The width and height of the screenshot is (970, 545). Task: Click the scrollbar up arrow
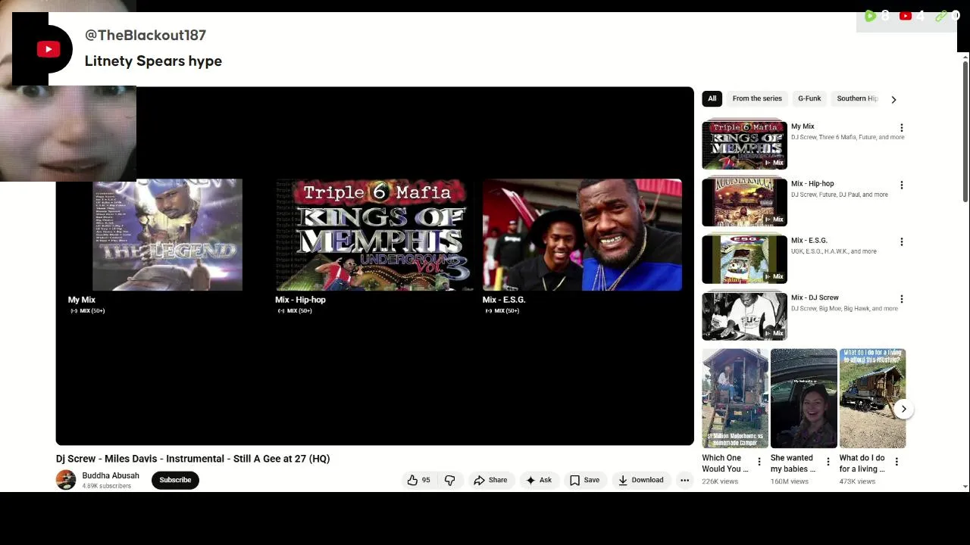[x=965, y=57]
